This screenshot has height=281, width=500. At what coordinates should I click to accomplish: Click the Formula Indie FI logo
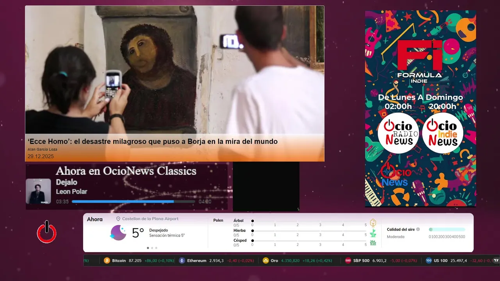pos(420,61)
